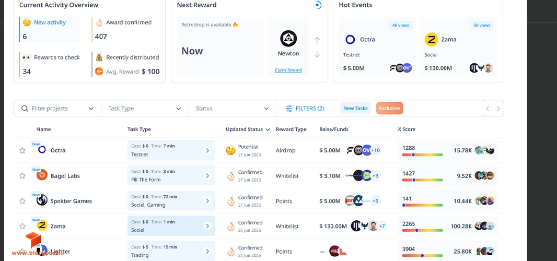Screen dimensions: 557x261
Task: Click the Zama logo in the table row
Action: coord(42,226)
